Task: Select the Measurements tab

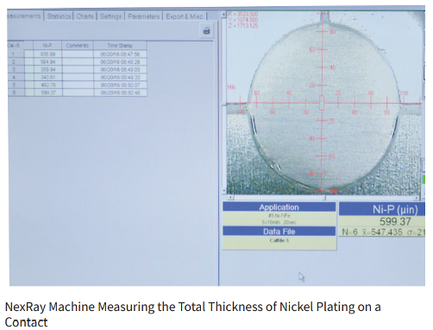Action: [25, 16]
